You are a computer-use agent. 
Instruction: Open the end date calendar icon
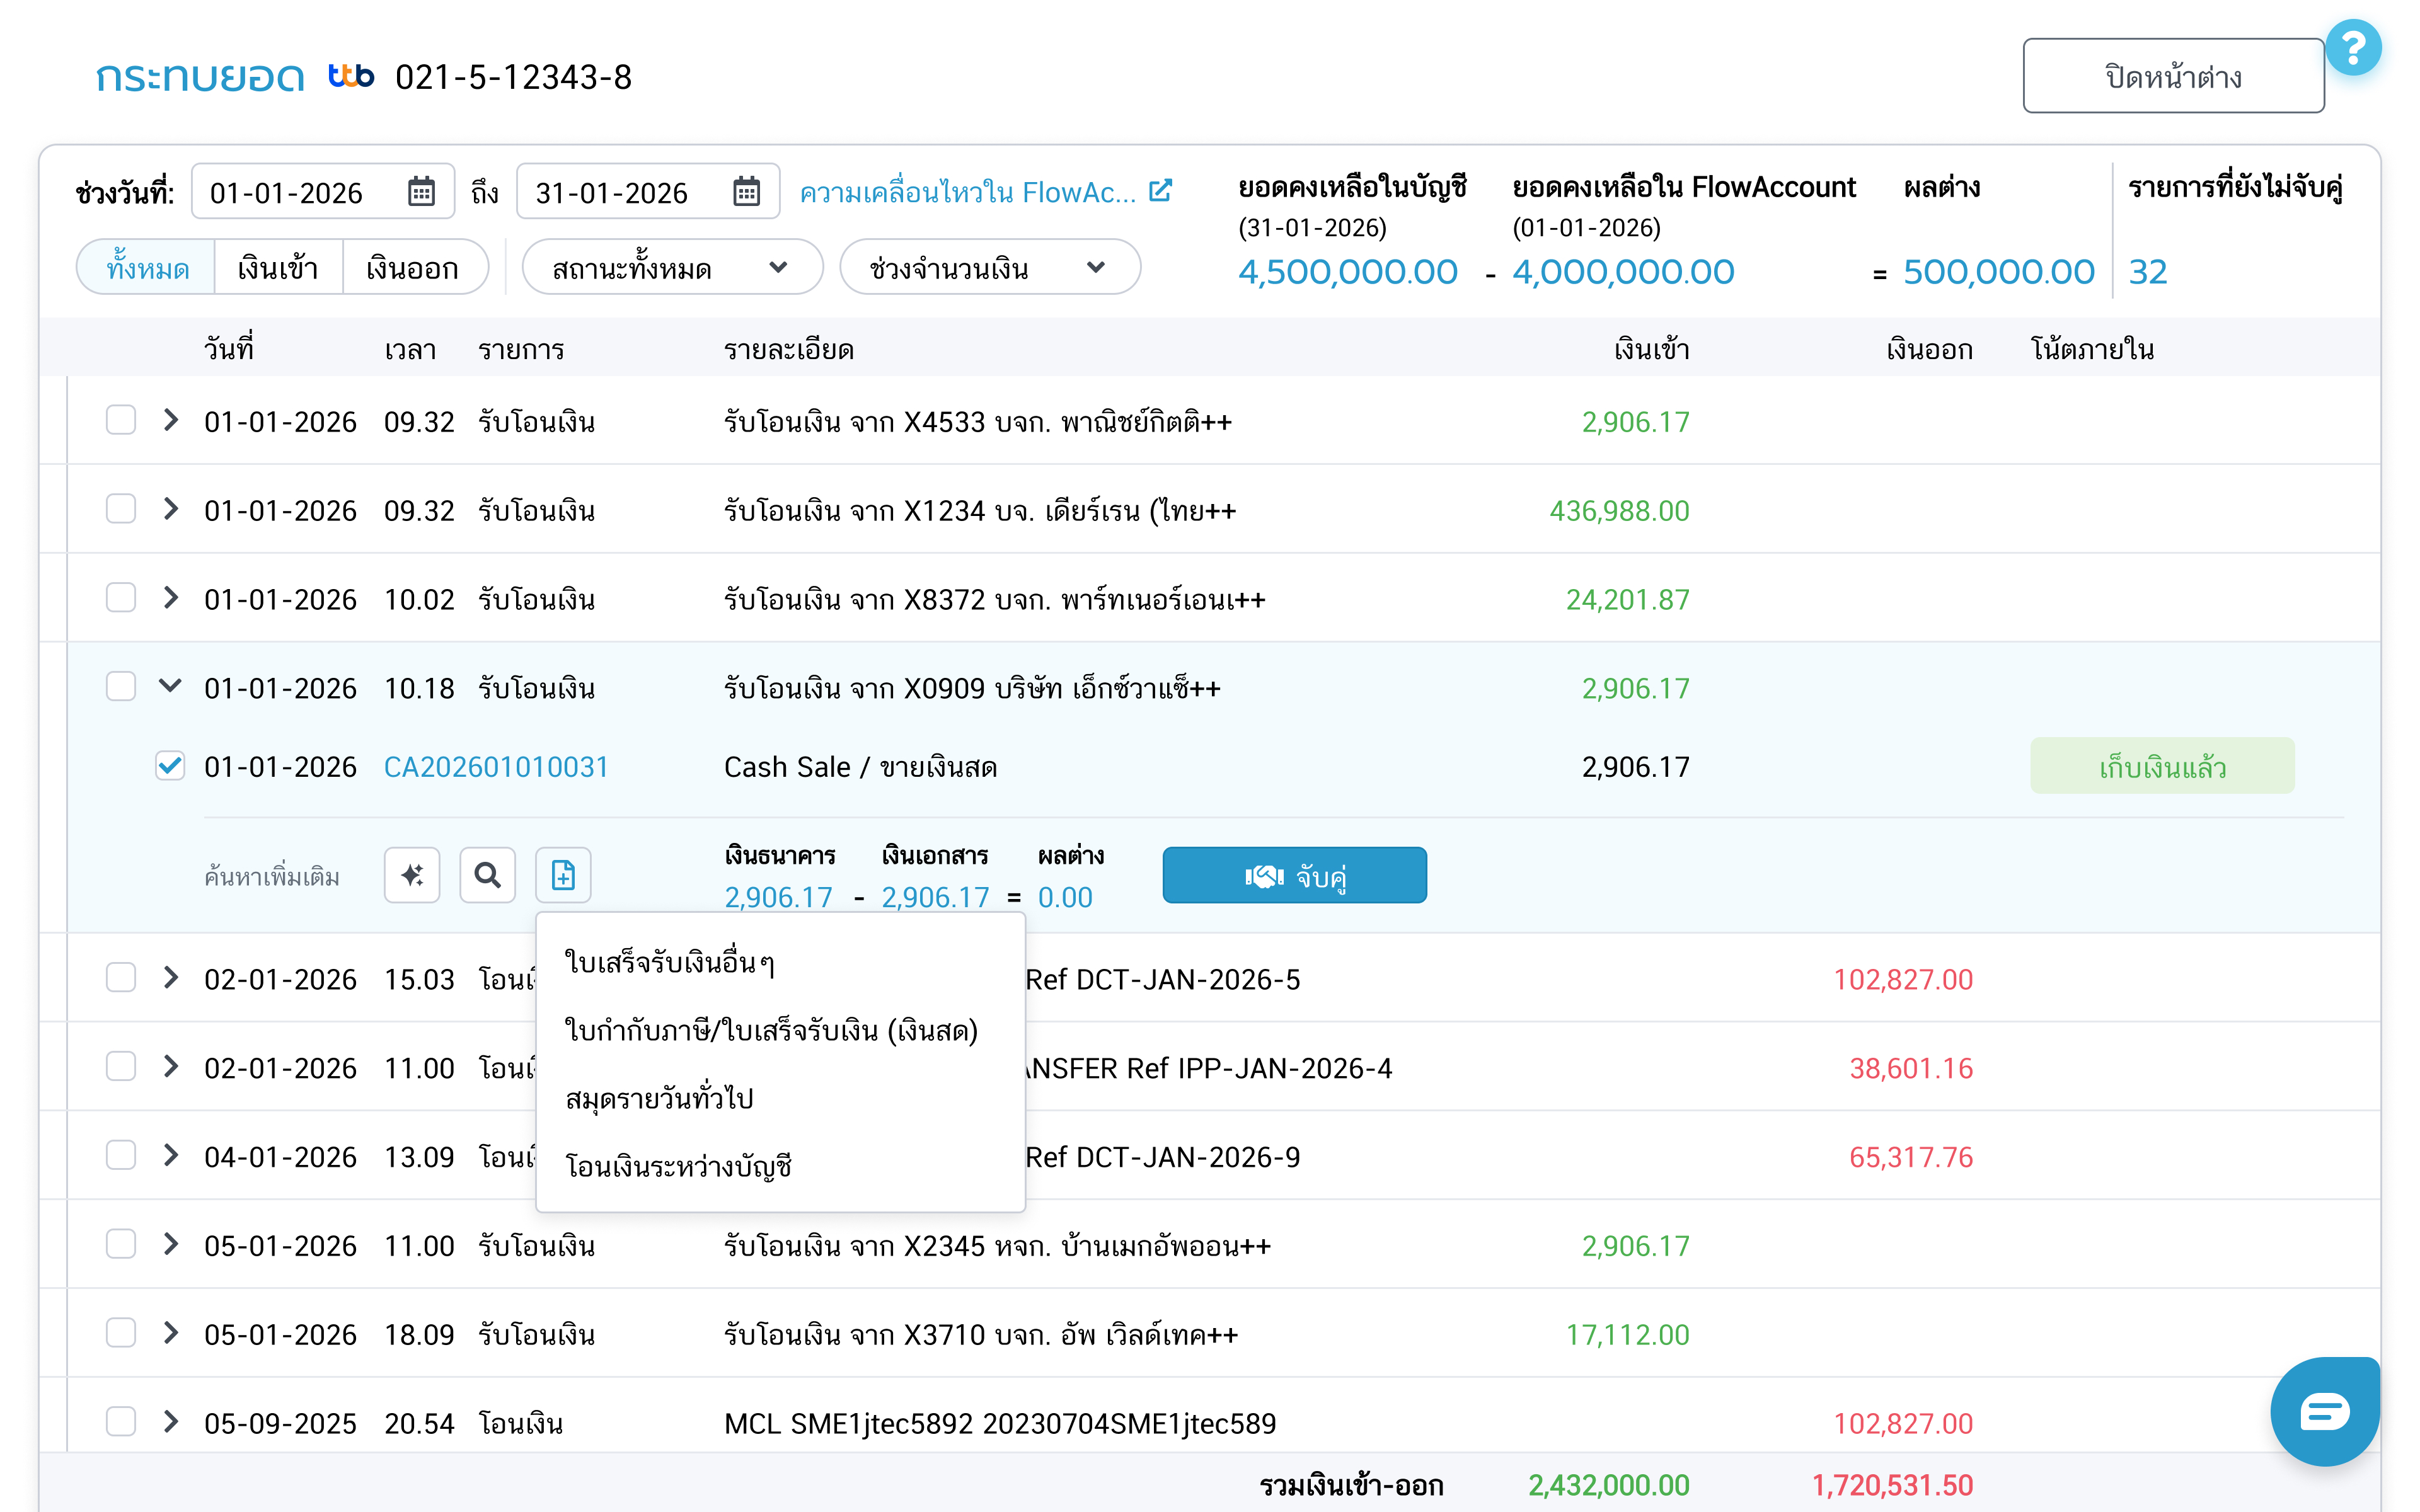746,191
